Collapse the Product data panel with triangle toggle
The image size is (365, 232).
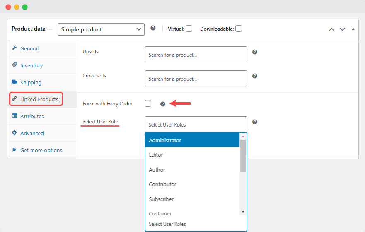tap(353, 29)
